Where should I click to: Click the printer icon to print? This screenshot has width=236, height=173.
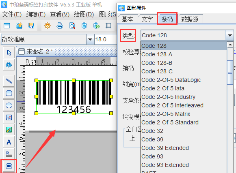click(x=60, y=26)
